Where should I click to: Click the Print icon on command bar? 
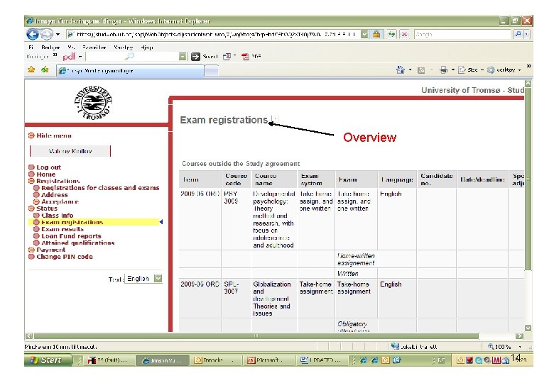pos(443,70)
